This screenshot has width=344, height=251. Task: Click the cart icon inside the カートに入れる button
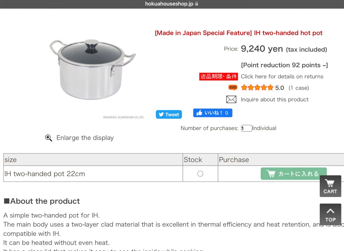click(x=271, y=173)
